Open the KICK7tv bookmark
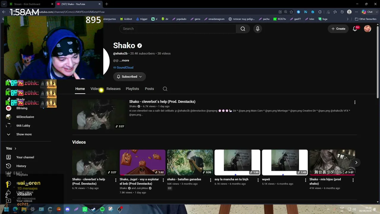The height and width of the screenshot is (214, 380). click(x=279, y=19)
